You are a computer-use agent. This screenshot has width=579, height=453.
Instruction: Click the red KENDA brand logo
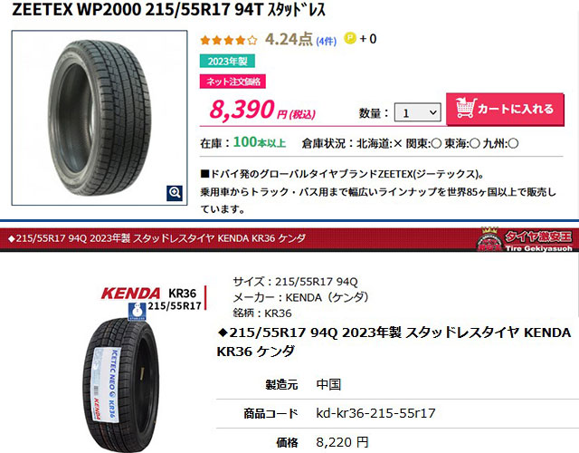click(x=130, y=294)
